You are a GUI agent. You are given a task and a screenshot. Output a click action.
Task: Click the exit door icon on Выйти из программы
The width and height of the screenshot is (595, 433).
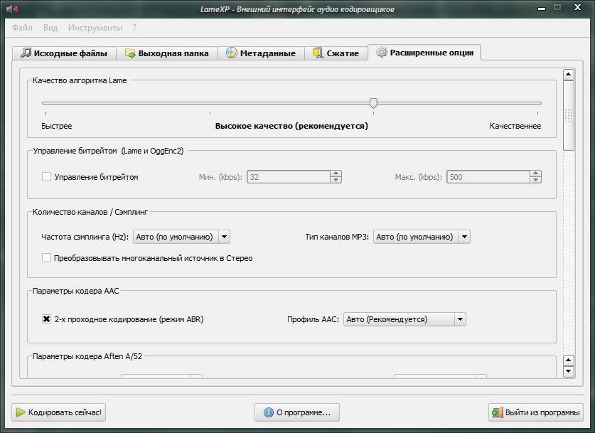click(497, 412)
